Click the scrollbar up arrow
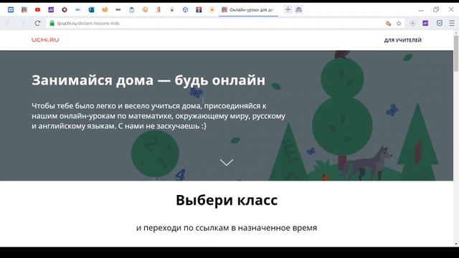 [x=456, y=33]
